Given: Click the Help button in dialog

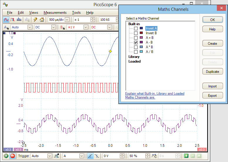Looking at the screenshot, I should 212,29.
